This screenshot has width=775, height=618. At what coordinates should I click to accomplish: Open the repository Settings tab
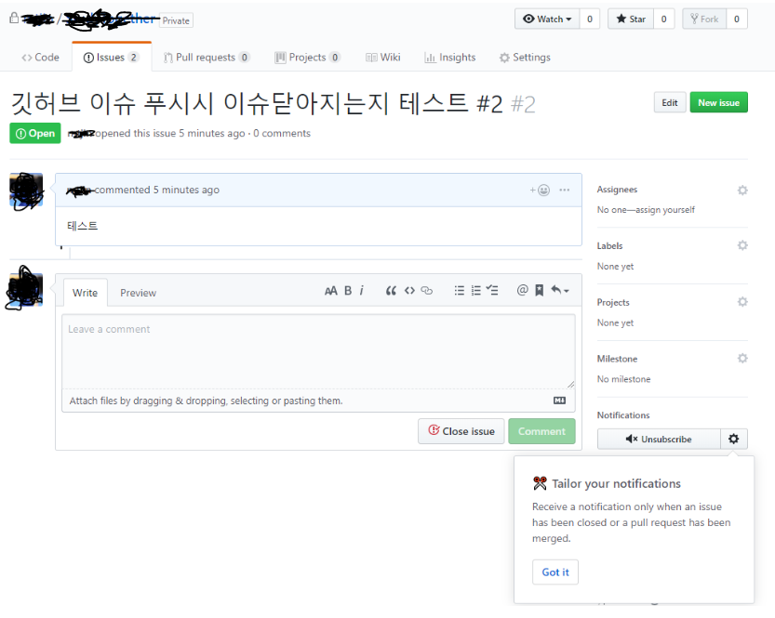(525, 58)
